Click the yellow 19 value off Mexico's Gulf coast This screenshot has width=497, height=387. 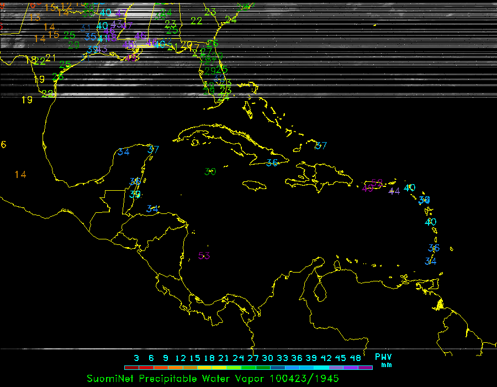(x=27, y=100)
